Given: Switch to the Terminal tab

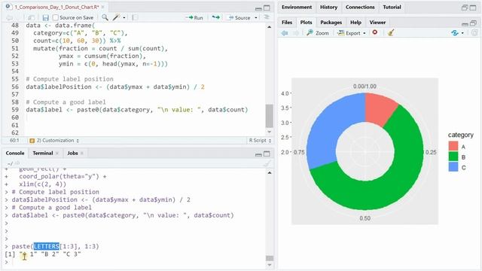Looking at the screenshot, I should pos(43,153).
